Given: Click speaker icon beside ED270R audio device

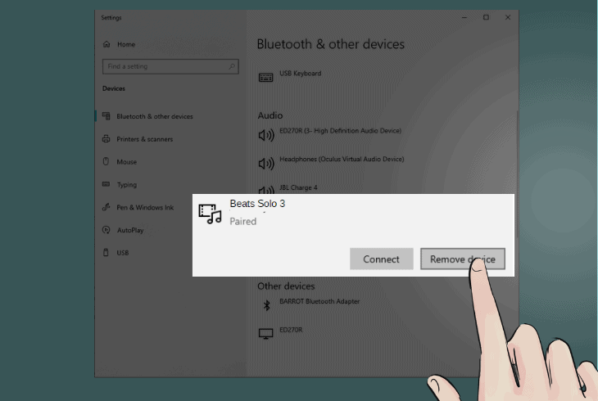Looking at the screenshot, I should tap(266, 135).
